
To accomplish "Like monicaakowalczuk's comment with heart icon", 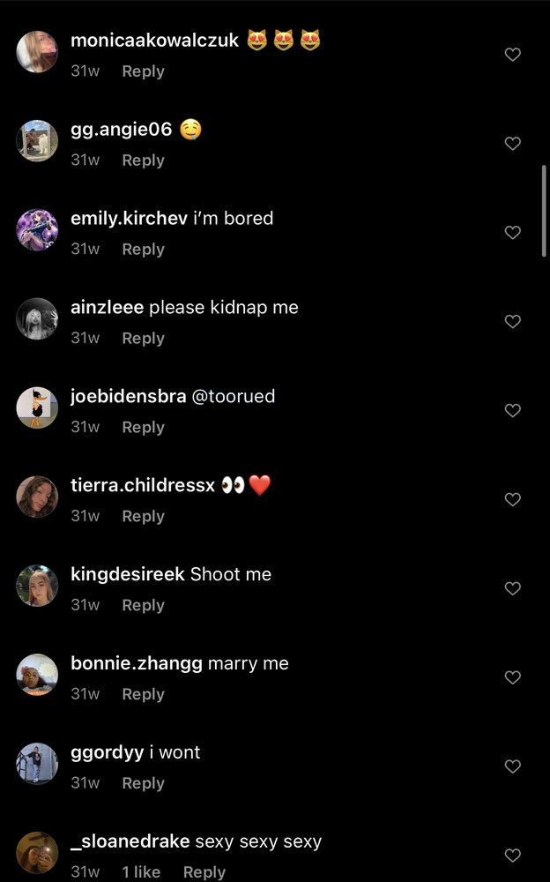I will point(512,55).
